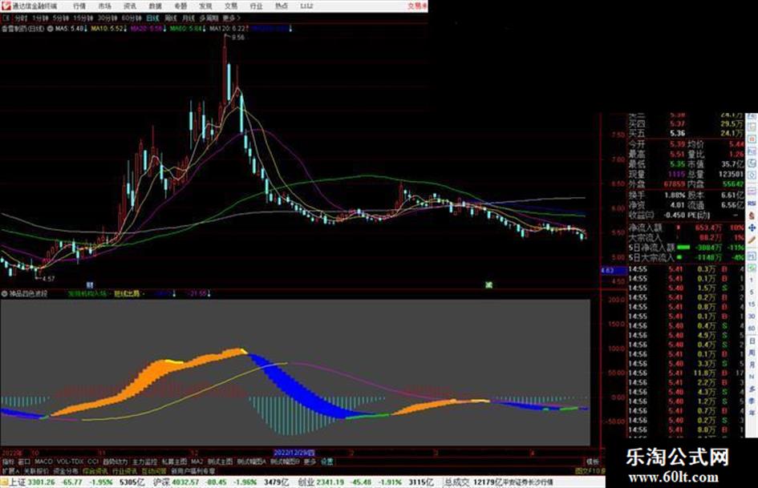Open the 互动问答 tab
Image resolution: width=758 pixels, height=488 pixels.
154,470
